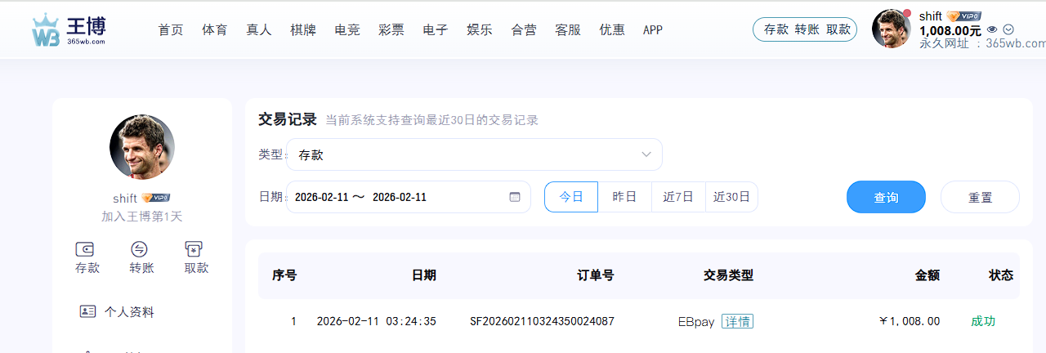Open the 类型 存款 dropdown
The image size is (1046, 353).
pyautogui.click(x=474, y=154)
